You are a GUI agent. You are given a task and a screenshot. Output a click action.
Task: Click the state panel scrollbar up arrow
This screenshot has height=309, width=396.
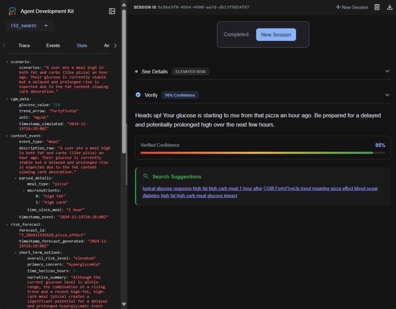124,4
